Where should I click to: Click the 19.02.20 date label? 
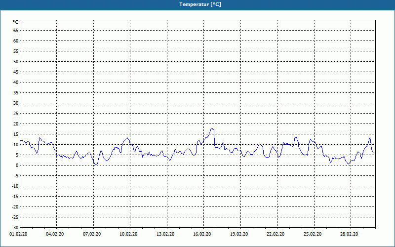coord(239,234)
